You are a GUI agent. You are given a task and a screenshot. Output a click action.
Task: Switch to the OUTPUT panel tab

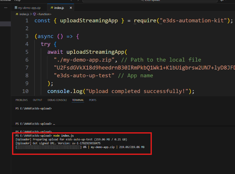37,100
